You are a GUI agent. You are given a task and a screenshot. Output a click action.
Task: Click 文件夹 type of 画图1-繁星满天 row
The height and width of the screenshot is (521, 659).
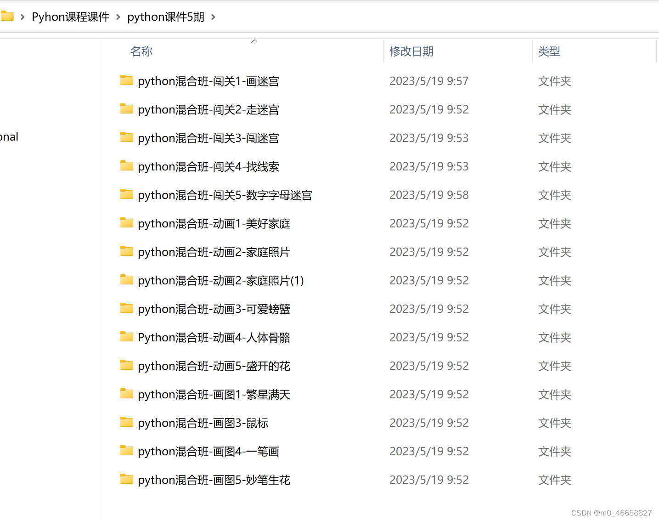coord(555,395)
